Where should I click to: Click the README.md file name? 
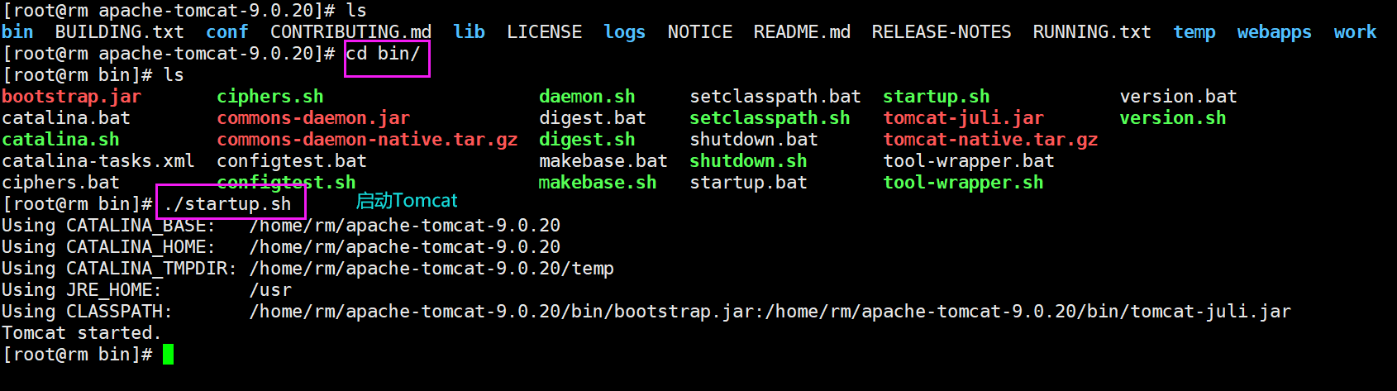(802, 32)
